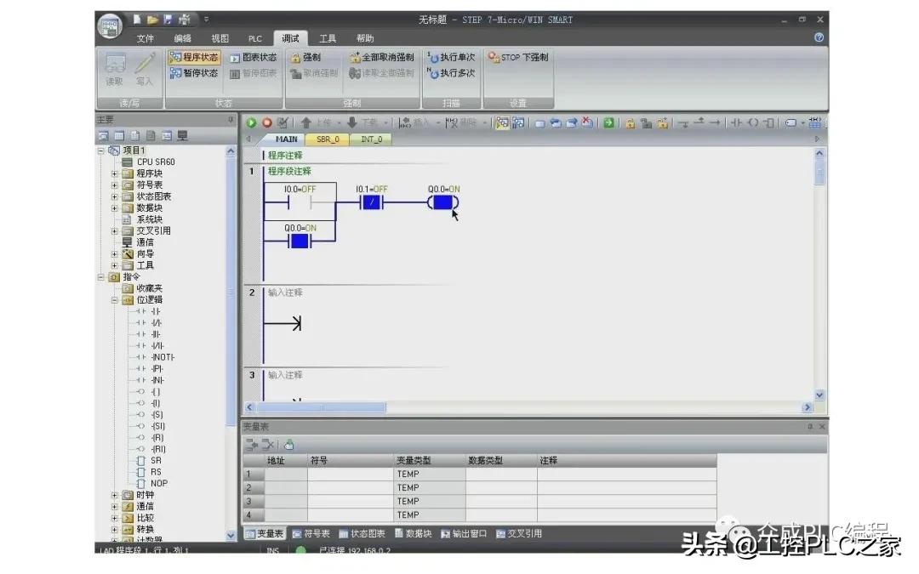Expand the 符号表 tree node
The image size is (919, 574).
(114, 185)
